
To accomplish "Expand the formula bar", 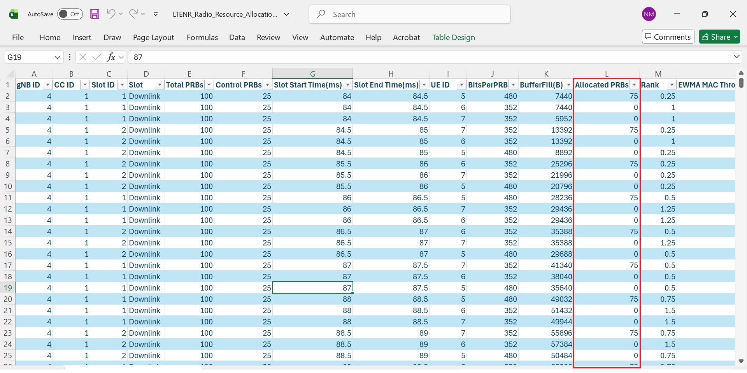I will (x=736, y=57).
